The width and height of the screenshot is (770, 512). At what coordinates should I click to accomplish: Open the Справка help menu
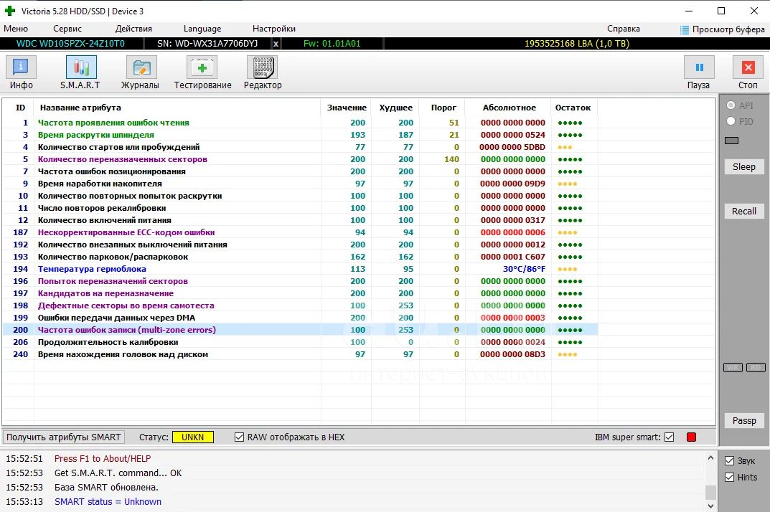(x=623, y=29)
